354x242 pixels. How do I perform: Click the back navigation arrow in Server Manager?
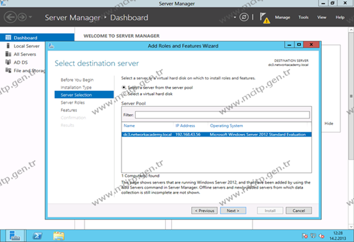(x=10, y=17)
